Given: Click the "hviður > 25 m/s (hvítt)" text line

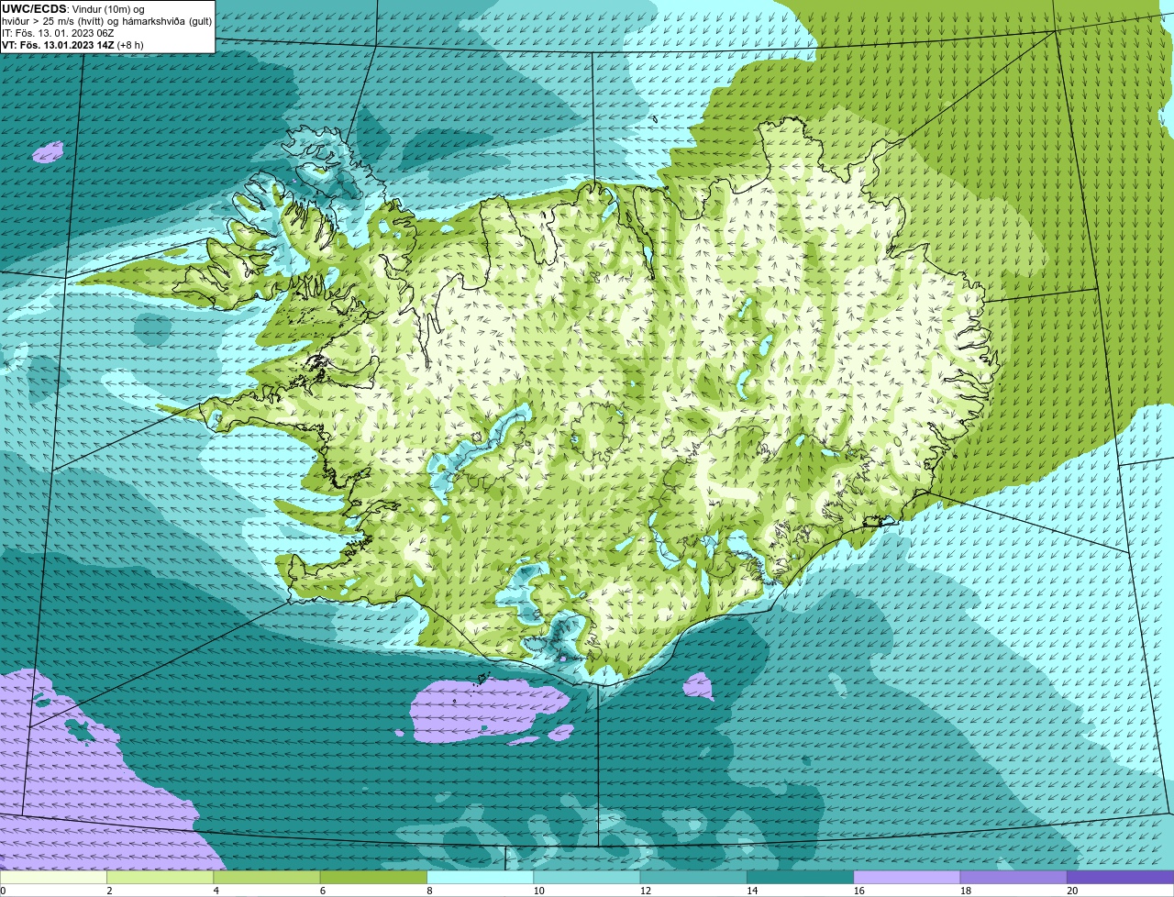Looking at the screenshot, I should (107, 21).
